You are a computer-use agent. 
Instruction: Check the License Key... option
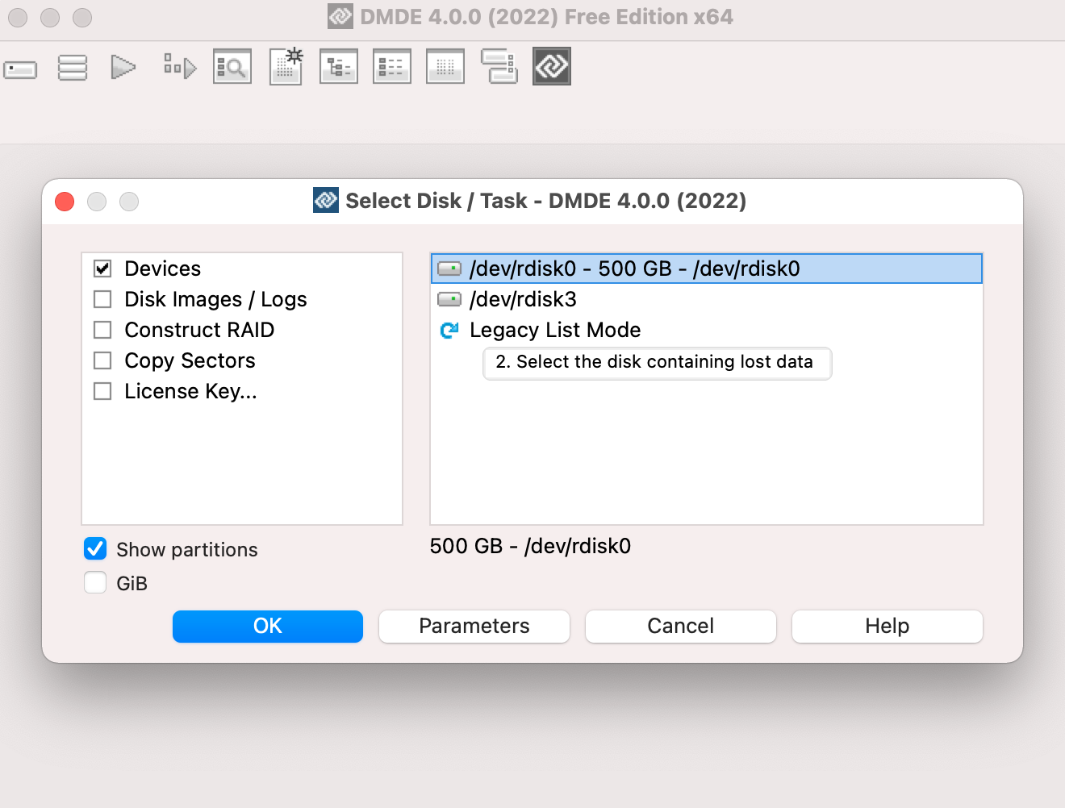point(102,391)
